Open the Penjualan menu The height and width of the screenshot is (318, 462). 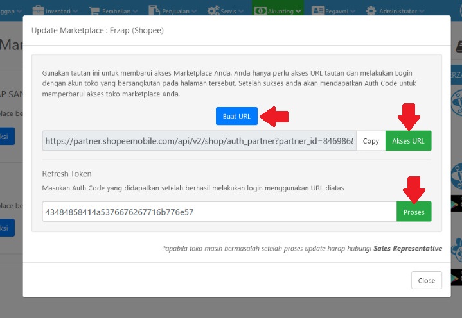point(172,11)
